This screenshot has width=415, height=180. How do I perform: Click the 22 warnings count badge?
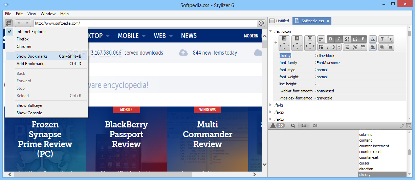(281, 126)
